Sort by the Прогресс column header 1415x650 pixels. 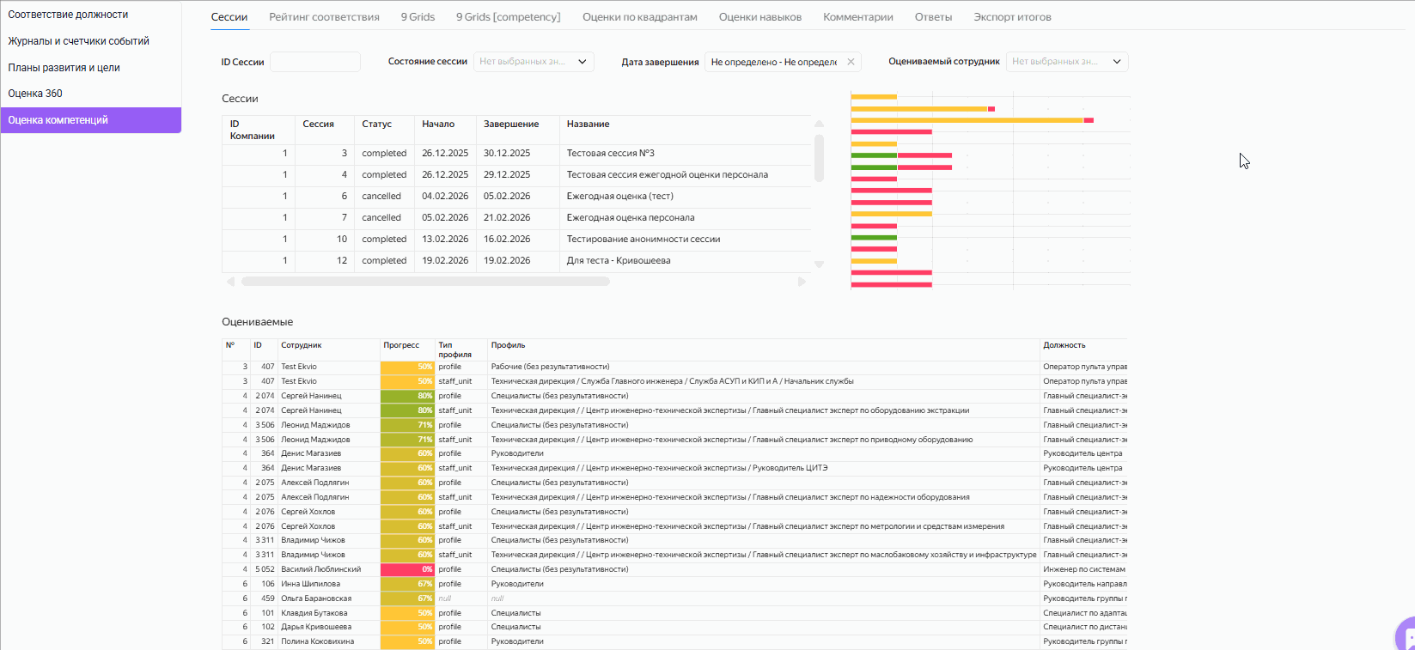click(x=401, y=345)
